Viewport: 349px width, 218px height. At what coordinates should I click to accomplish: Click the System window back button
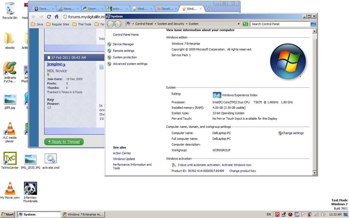point(110,24)
